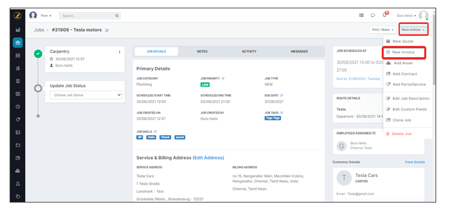
Task: Click the power icon at sidebar bottom
Action: 18,196
